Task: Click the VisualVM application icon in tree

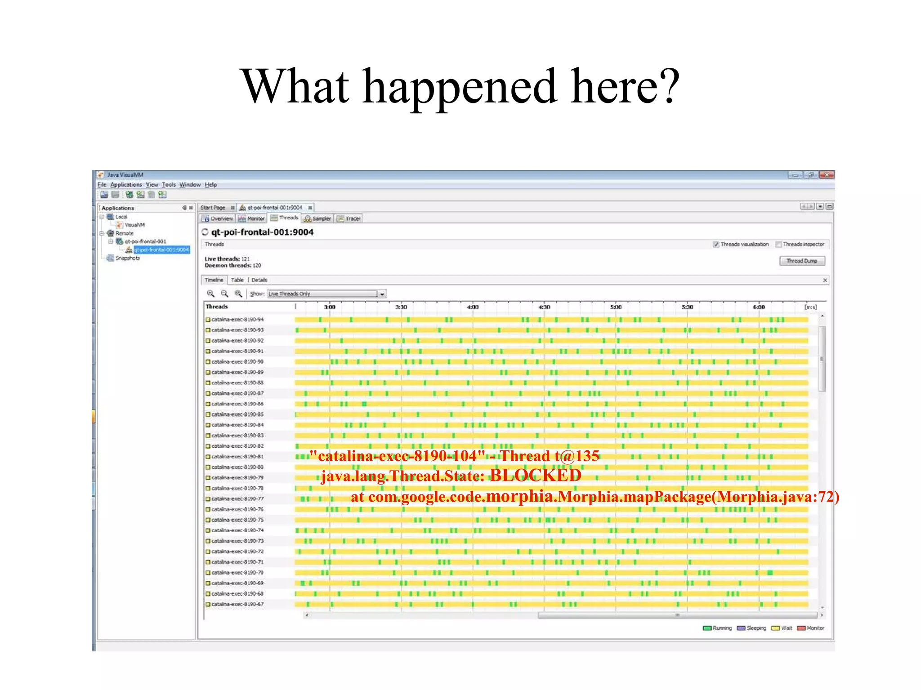Action: (x=120, y=225)
